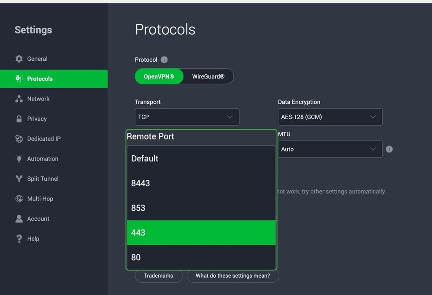
Task: Click the Split Tunnel fork icon
Action: click(19, 179)
